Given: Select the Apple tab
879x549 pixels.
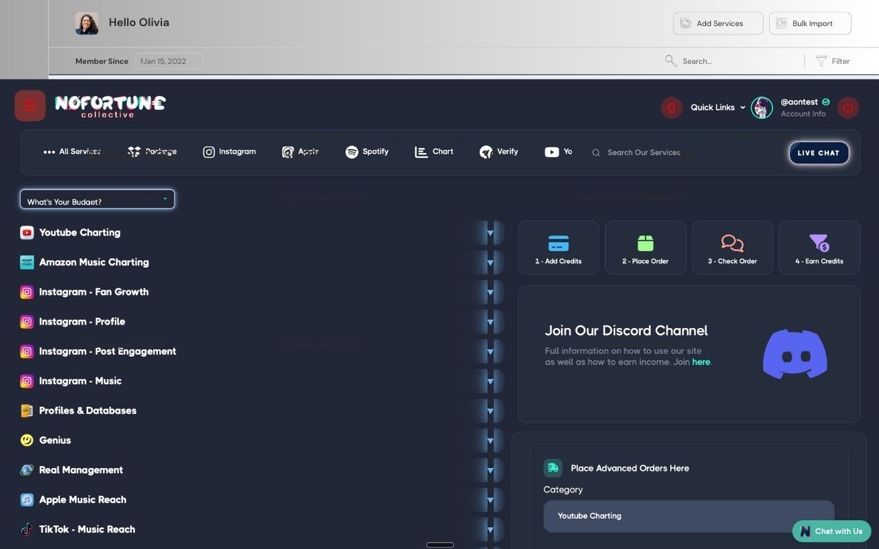Looking at the screenshot, I should 300,152.
